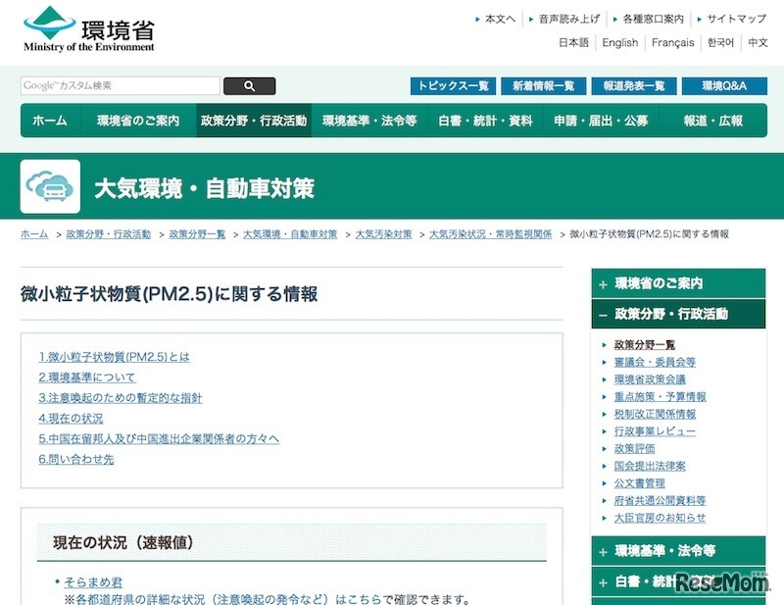Open 環境基準・法令等 in main navigation bar

[369, 121]
